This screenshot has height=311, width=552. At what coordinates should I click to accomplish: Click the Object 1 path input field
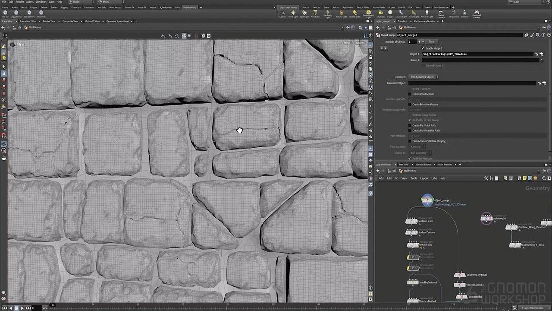(x=477, y=54)
